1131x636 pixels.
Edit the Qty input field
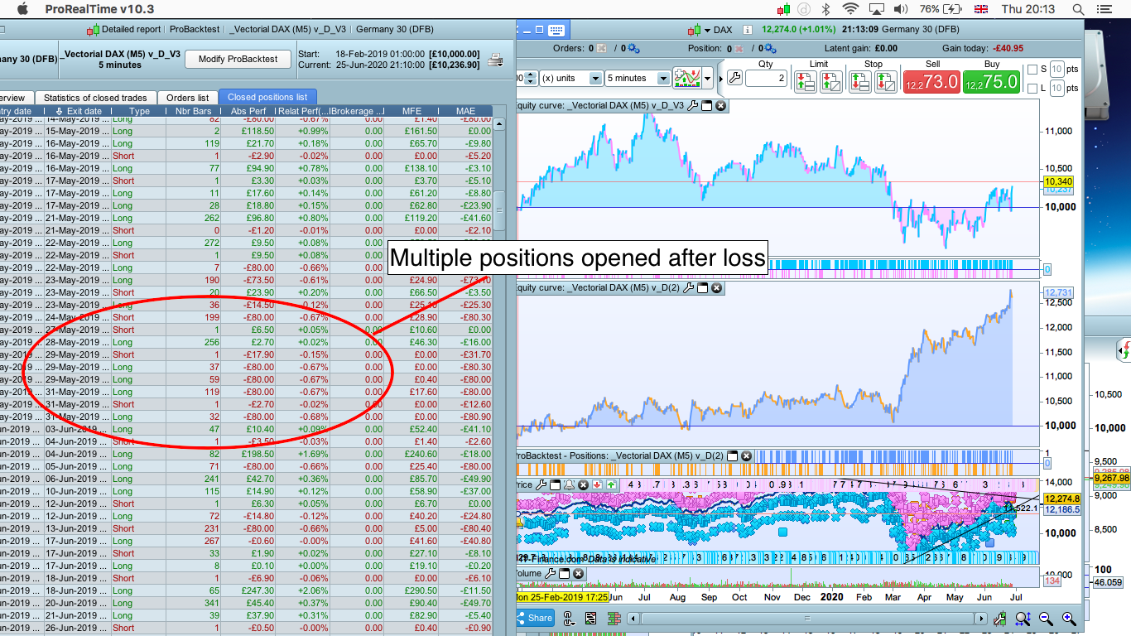pos(766,79)
